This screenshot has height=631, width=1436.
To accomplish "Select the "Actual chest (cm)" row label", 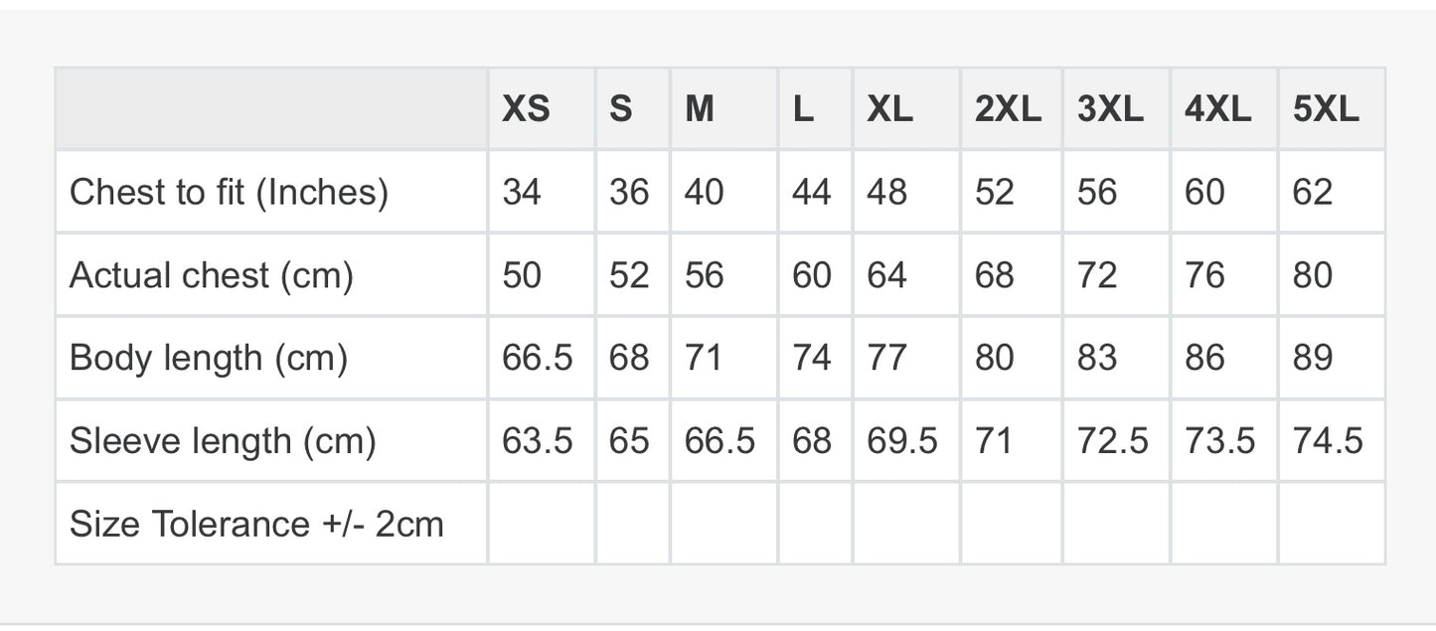I will click(212, 275).
